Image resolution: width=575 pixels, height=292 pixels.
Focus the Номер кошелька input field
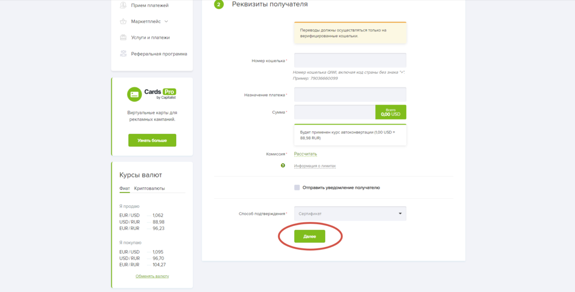(350, 60)
